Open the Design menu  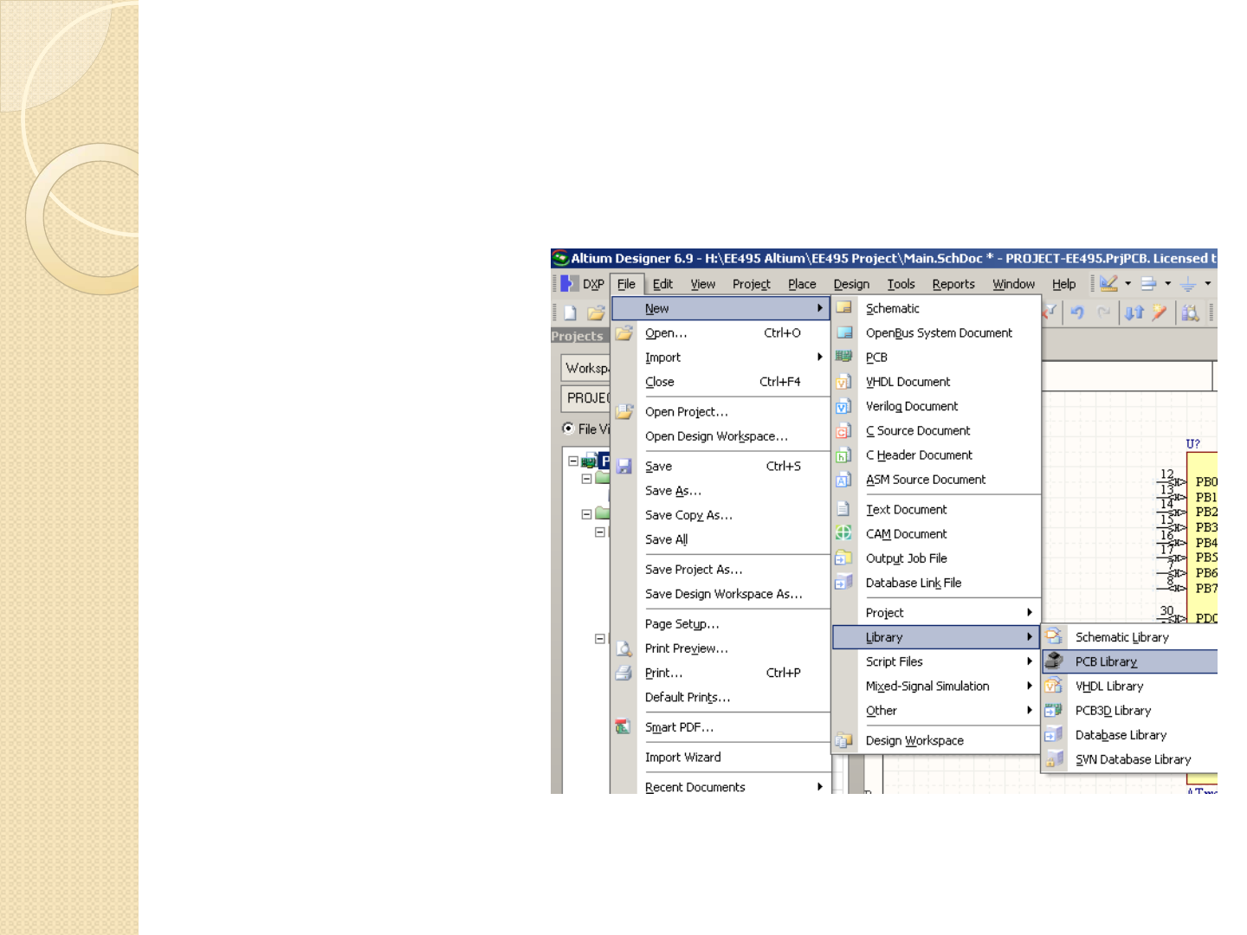851,284
